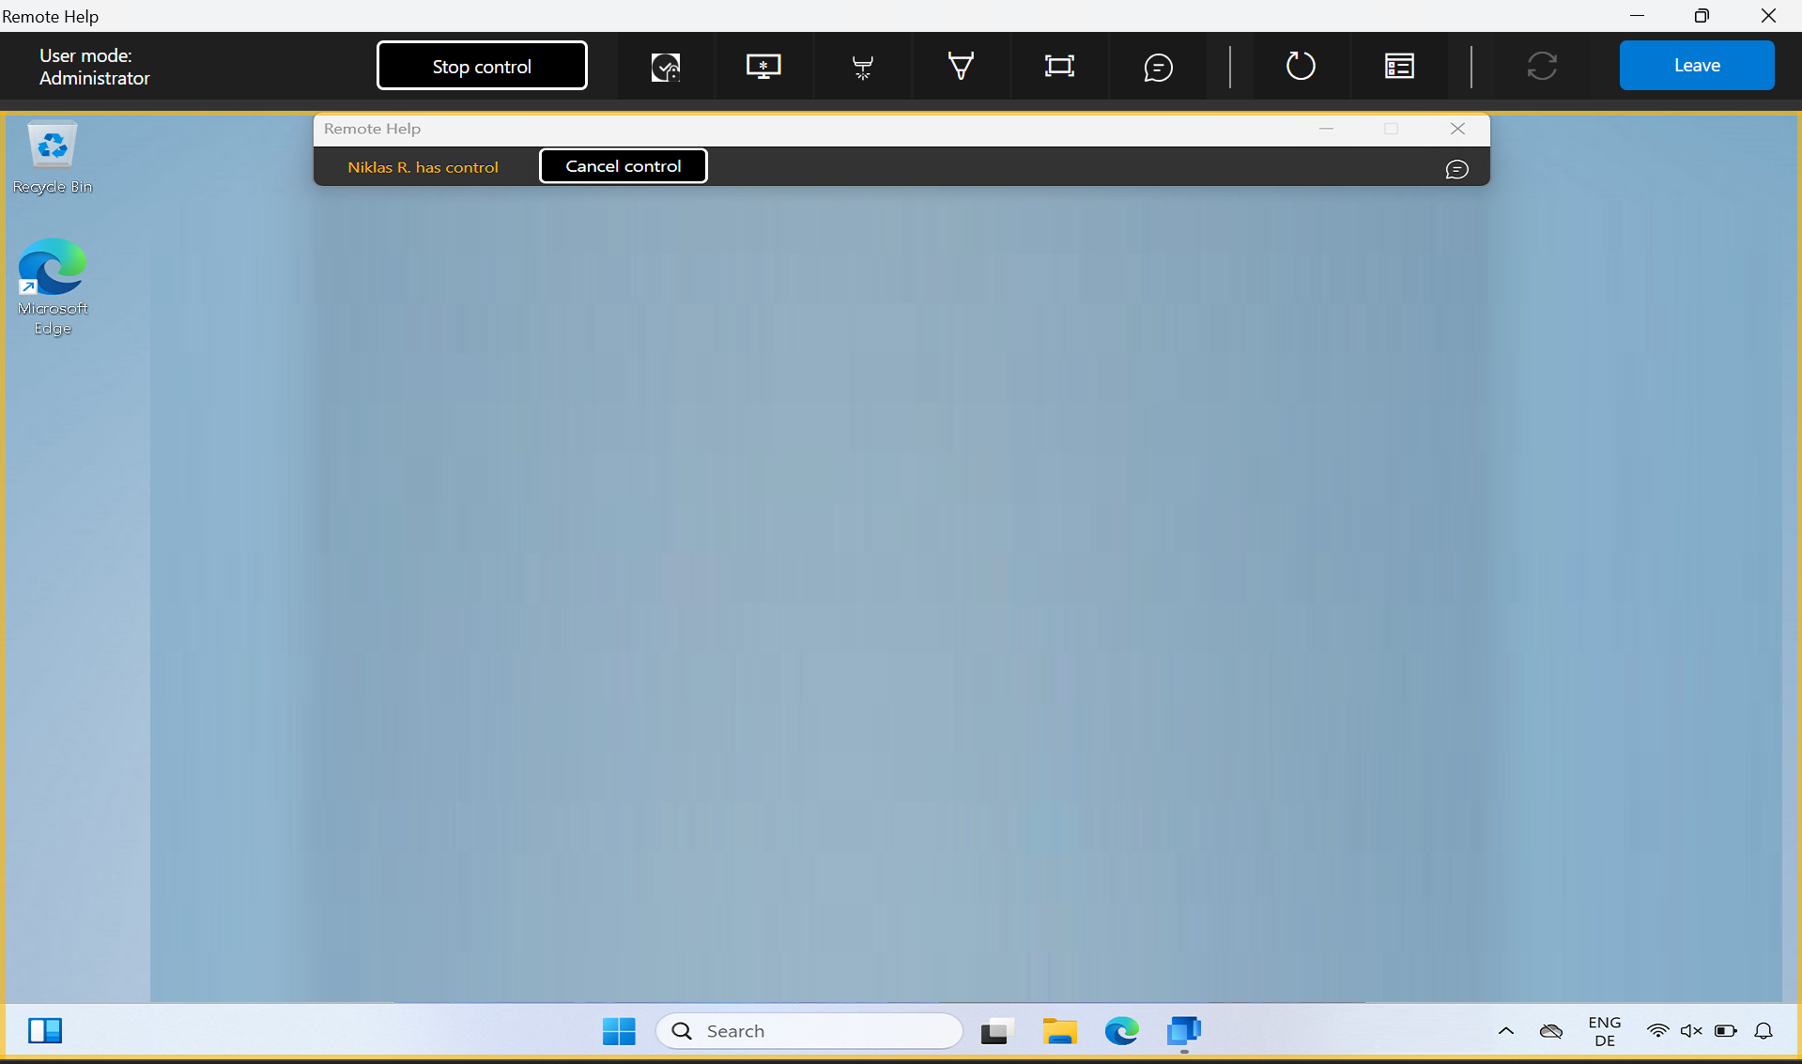Click the Stop control button
1802x1064 pixels.
coord(482,66)
